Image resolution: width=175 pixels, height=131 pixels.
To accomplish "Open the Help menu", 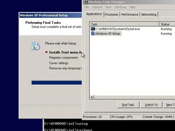I will [x=132, y=7].
